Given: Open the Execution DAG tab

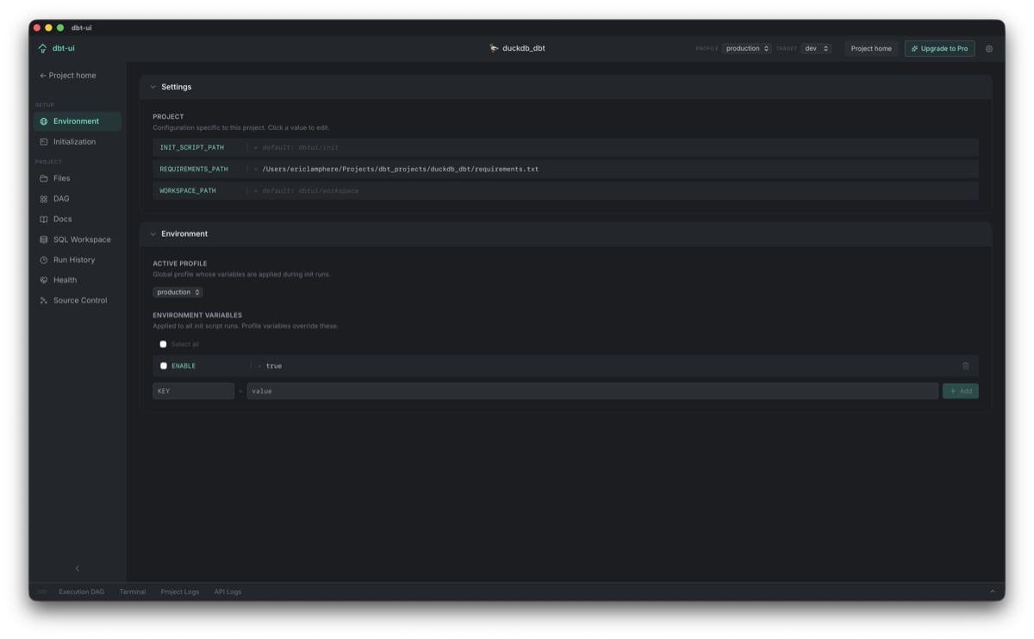Looking at the screenshot, I should click(82, 592).
